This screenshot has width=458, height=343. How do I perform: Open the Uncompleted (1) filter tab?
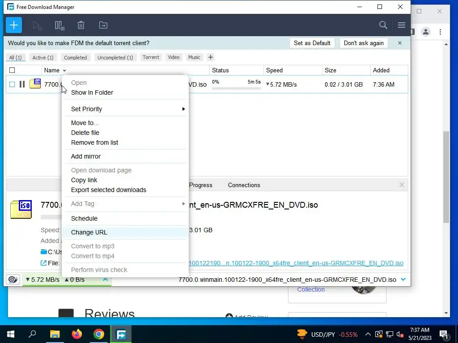click(x=115, y=58)
